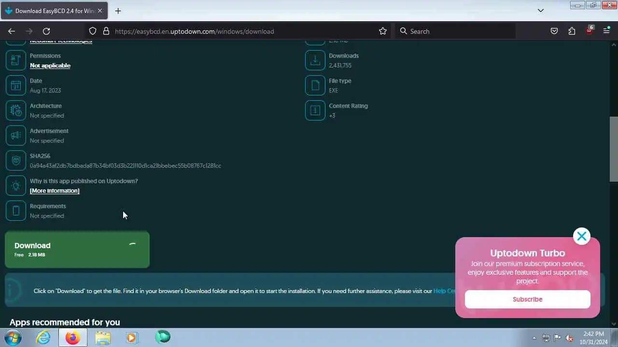The height and width of the screenshot is (347, 618).
Task: Click the Advertisement megaphone icon
Action: tap(16, 135)
